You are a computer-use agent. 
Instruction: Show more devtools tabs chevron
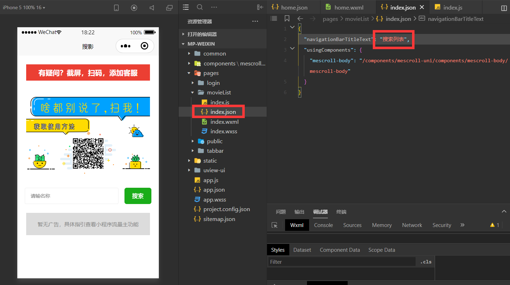[462, 225]
